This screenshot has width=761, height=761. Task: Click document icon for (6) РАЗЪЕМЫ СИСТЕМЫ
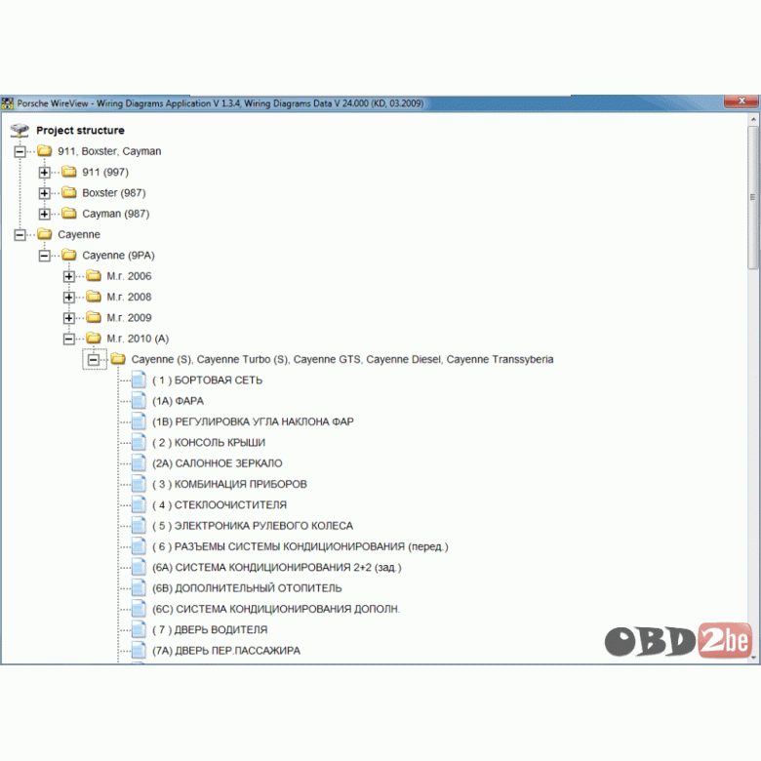coord(139,546)
